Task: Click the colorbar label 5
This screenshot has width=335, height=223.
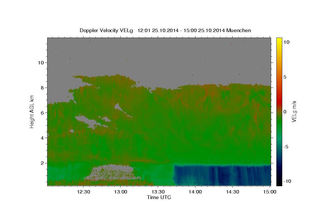Action: 285,77
